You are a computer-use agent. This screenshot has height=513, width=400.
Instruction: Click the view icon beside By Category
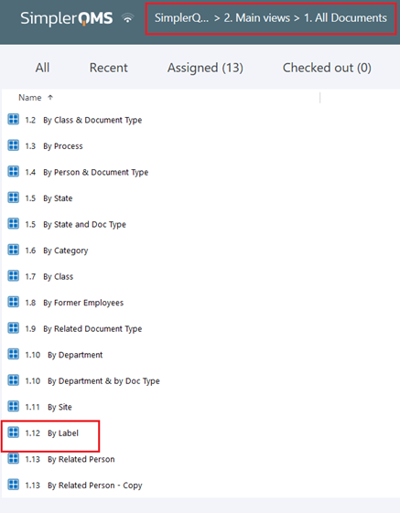14,250
